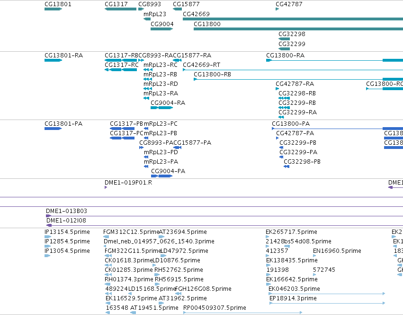This screenshot has height=315, width=403.
Task: Open the CG42669 gene feature
Action: [293, 19]
